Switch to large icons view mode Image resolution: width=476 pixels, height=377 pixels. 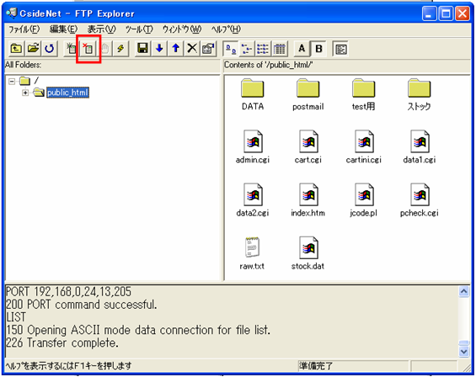231,49
